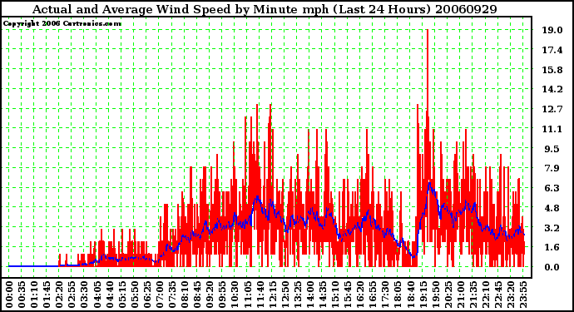Click the chart title text
The height and width of the screenshot is (312, 574).
coord(265,9)
